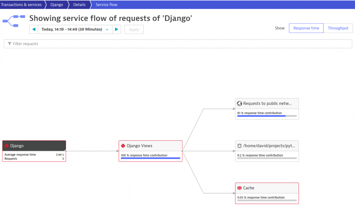Click the Python icon on the Django node
Screen dimensions: 355x209
[6, 146]
